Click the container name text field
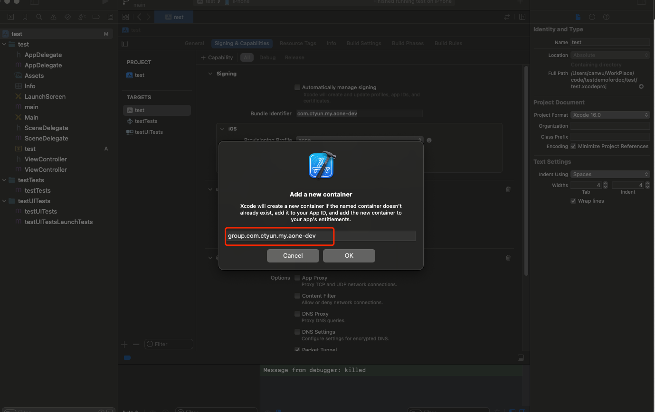Viewport: 655px width, 412px height. click(x=321, y=235)
